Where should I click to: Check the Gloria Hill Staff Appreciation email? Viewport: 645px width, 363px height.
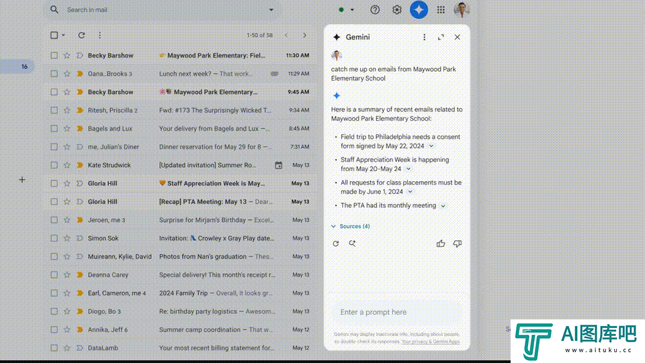click(54, 183)
